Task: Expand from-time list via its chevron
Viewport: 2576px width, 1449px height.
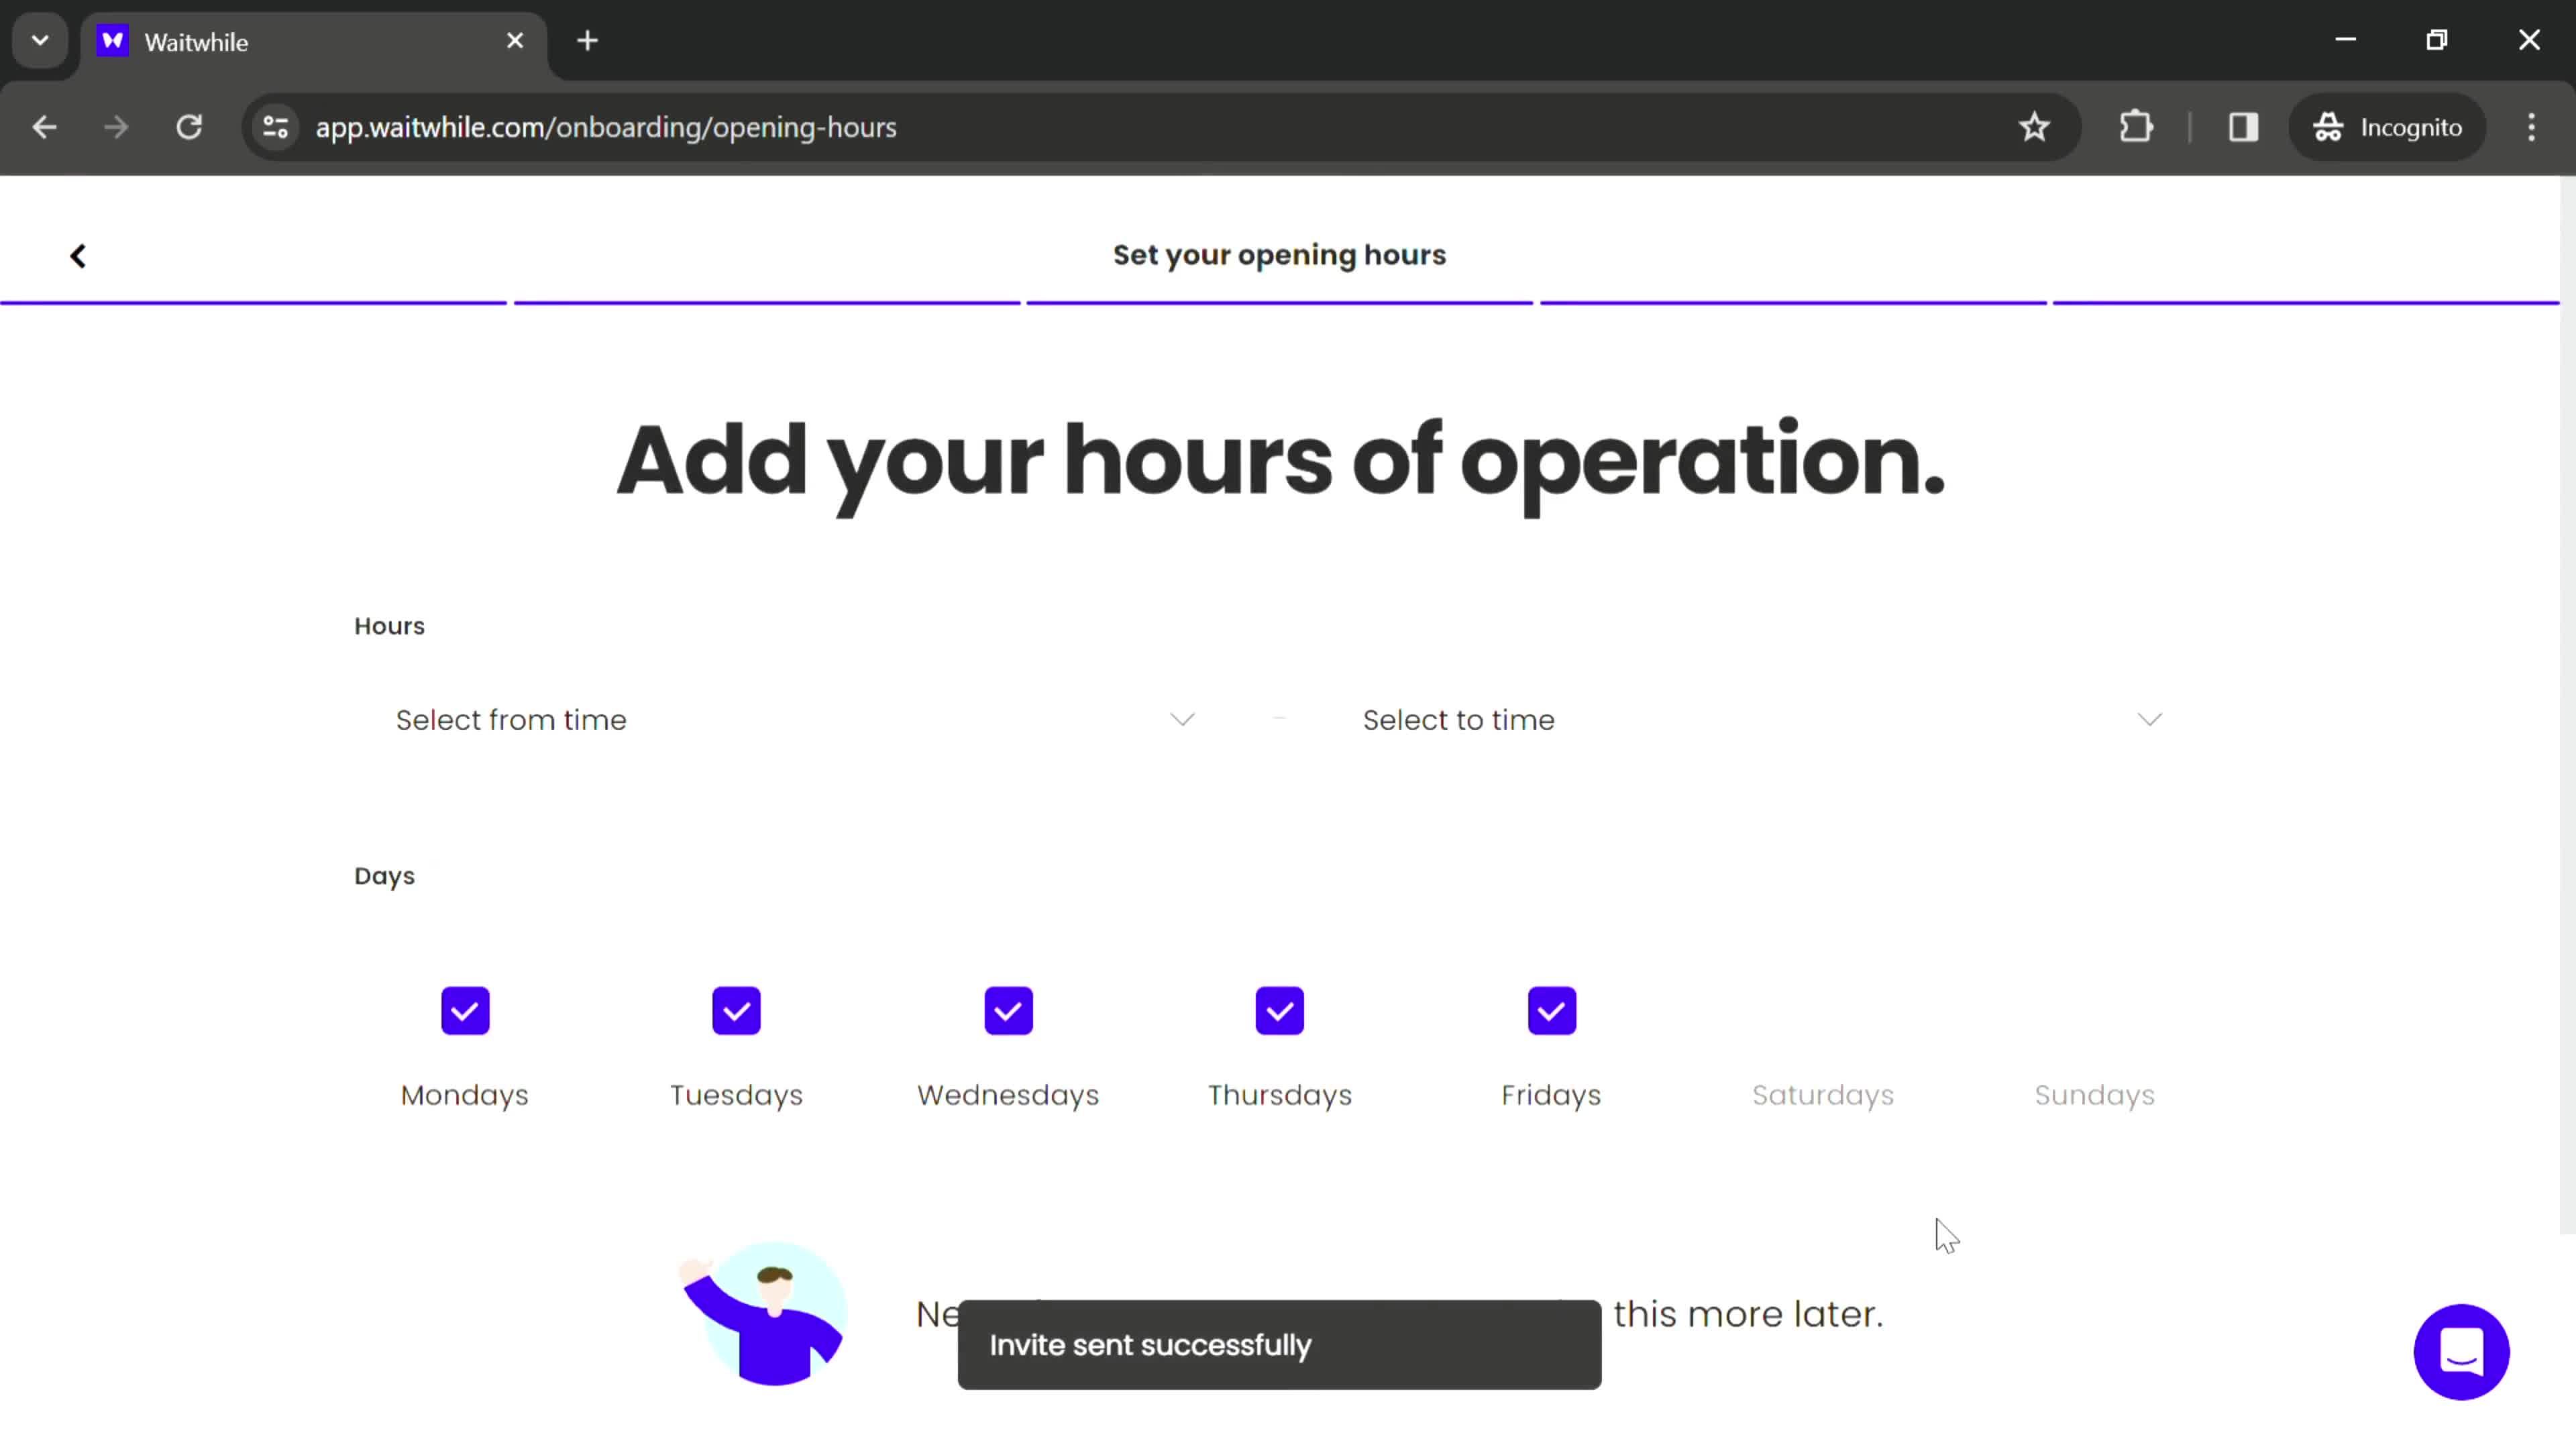Action: coord(1182,720)
